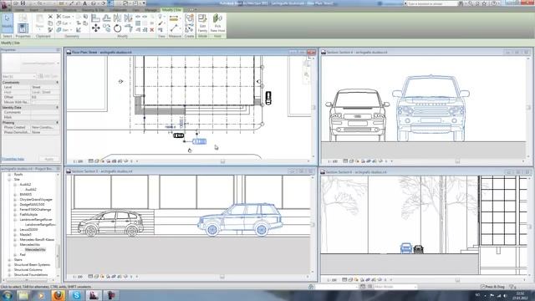Click the Edit Type button
535x301 pixels.
point(48,76)
